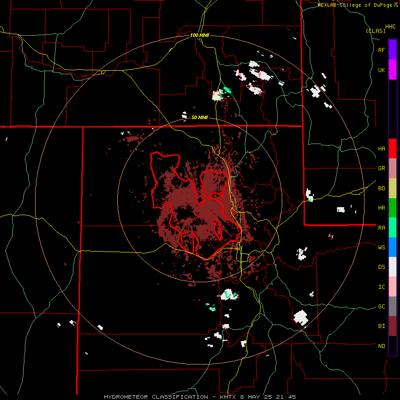Click the WS blue legend swatch
This screenshot has height=400, width=400.
click(x=392, y=247)
